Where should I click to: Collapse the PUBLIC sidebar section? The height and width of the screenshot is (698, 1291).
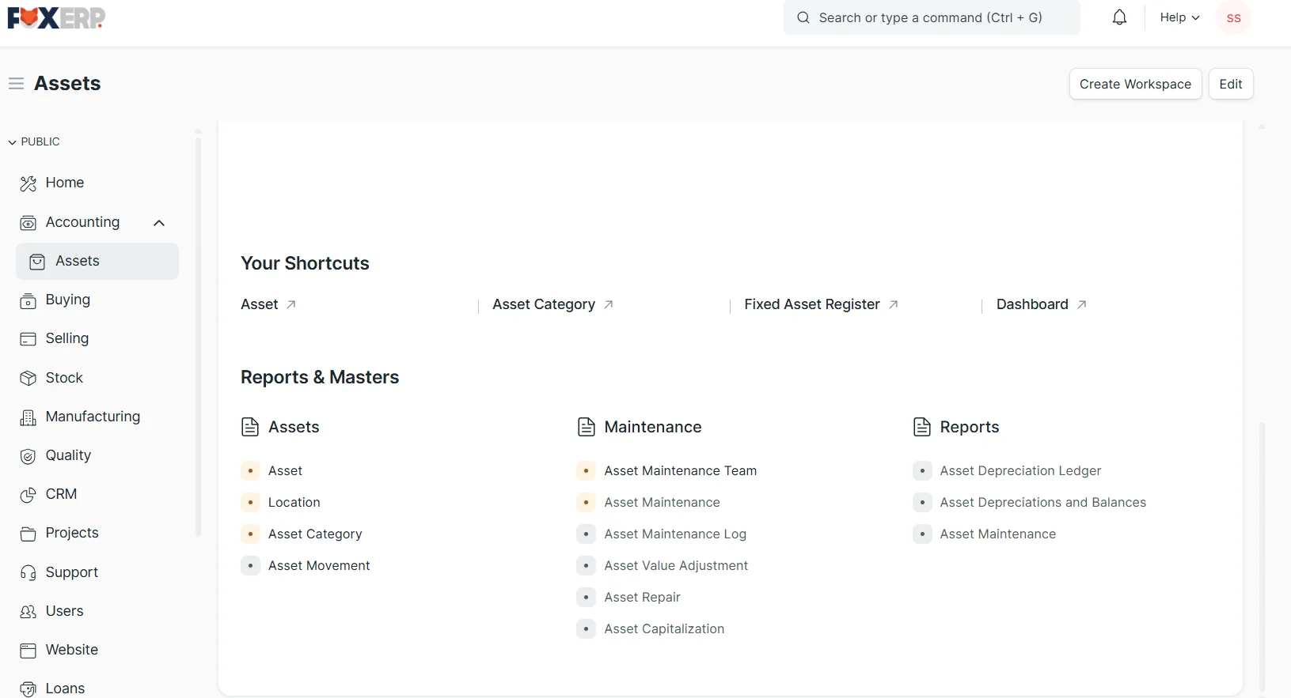click(34, 141)
